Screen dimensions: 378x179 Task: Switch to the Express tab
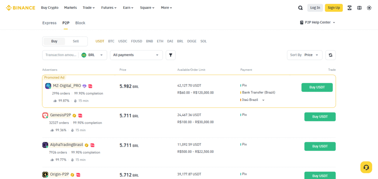click(x=49, y=23)
